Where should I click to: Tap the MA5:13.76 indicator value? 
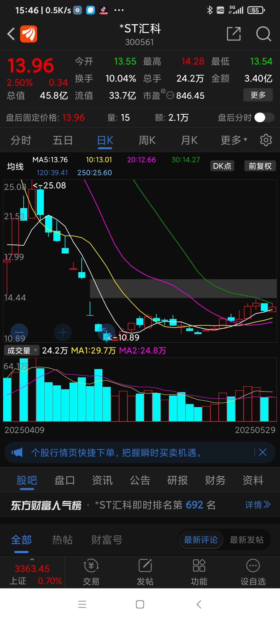[50, 160]
